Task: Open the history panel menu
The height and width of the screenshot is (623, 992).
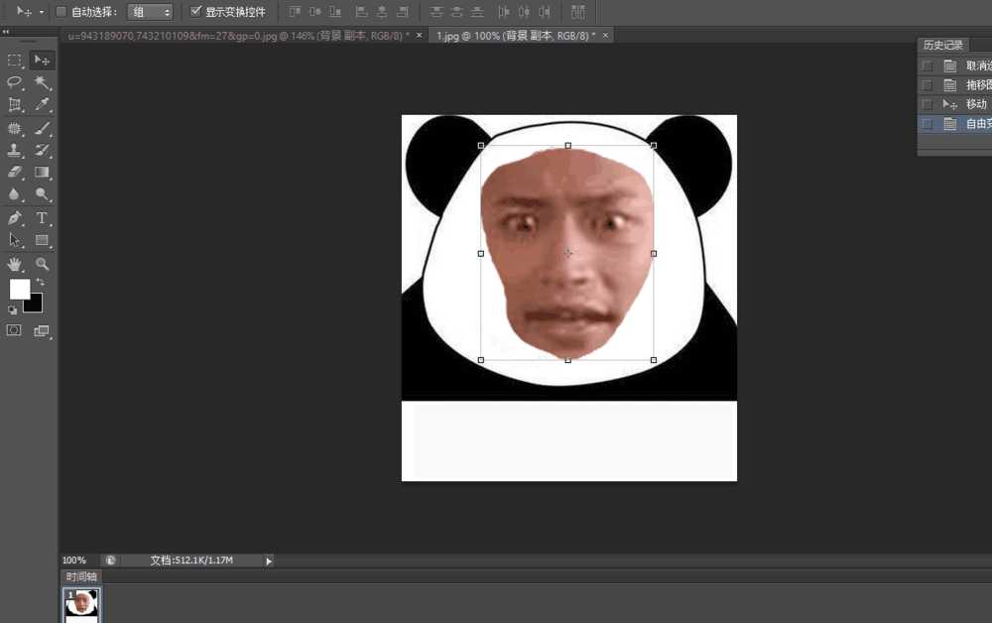Action: (x=987, y=44)
